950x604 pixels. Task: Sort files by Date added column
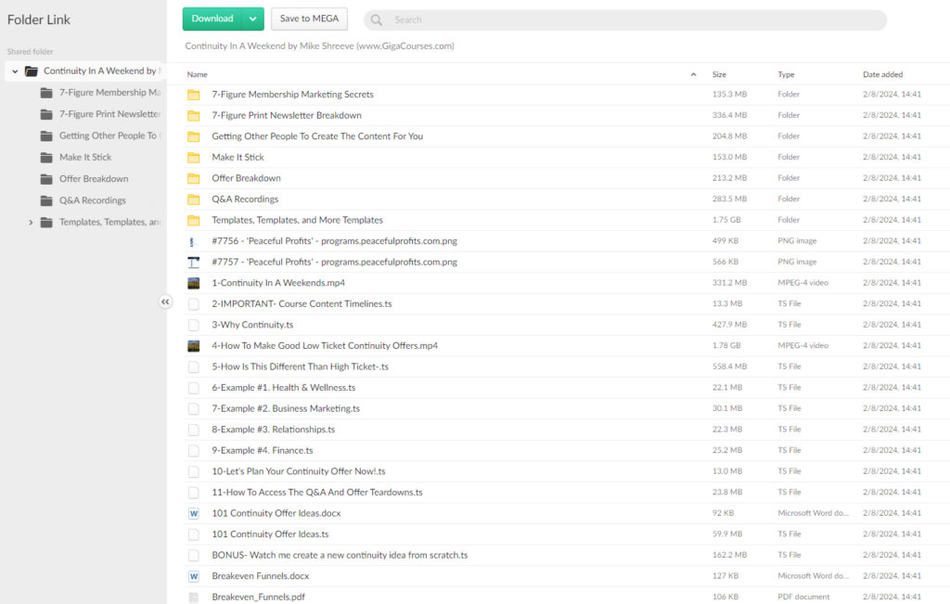pyautogui.click(x=882, y=74)
